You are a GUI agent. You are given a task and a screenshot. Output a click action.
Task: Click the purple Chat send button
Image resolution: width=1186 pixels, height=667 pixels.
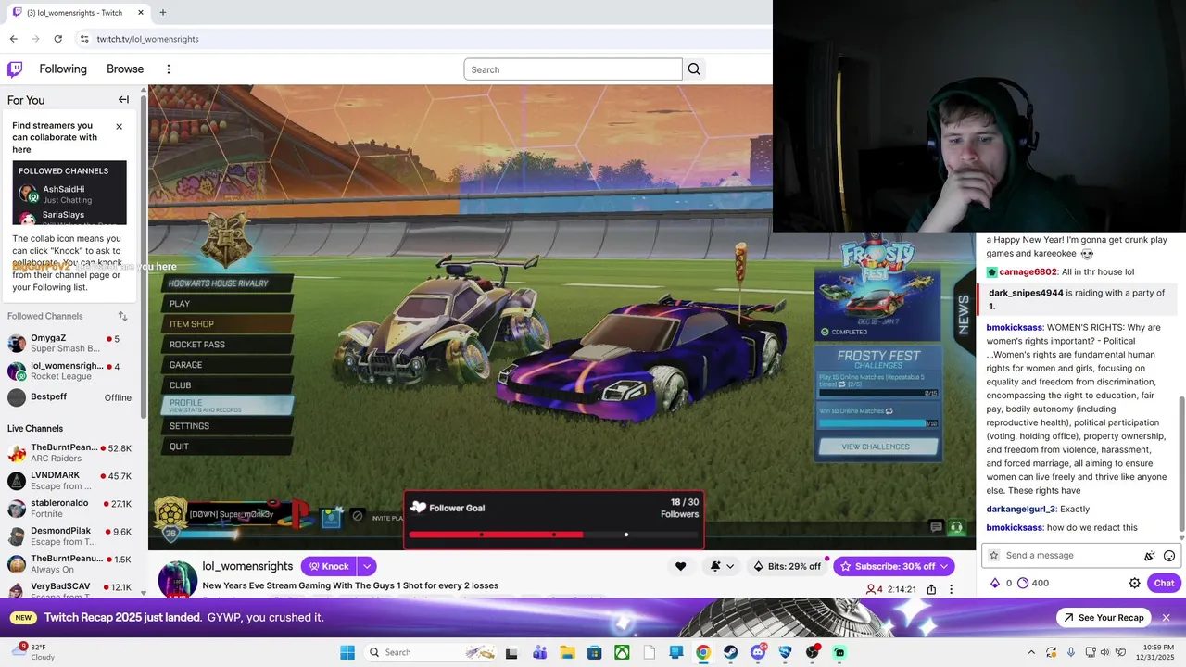point(1164,583)
